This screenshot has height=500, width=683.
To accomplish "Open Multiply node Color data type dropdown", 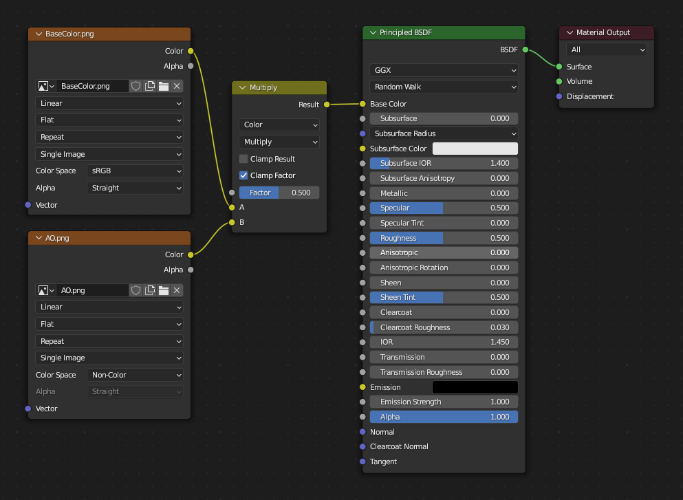I will pos(279,124).
